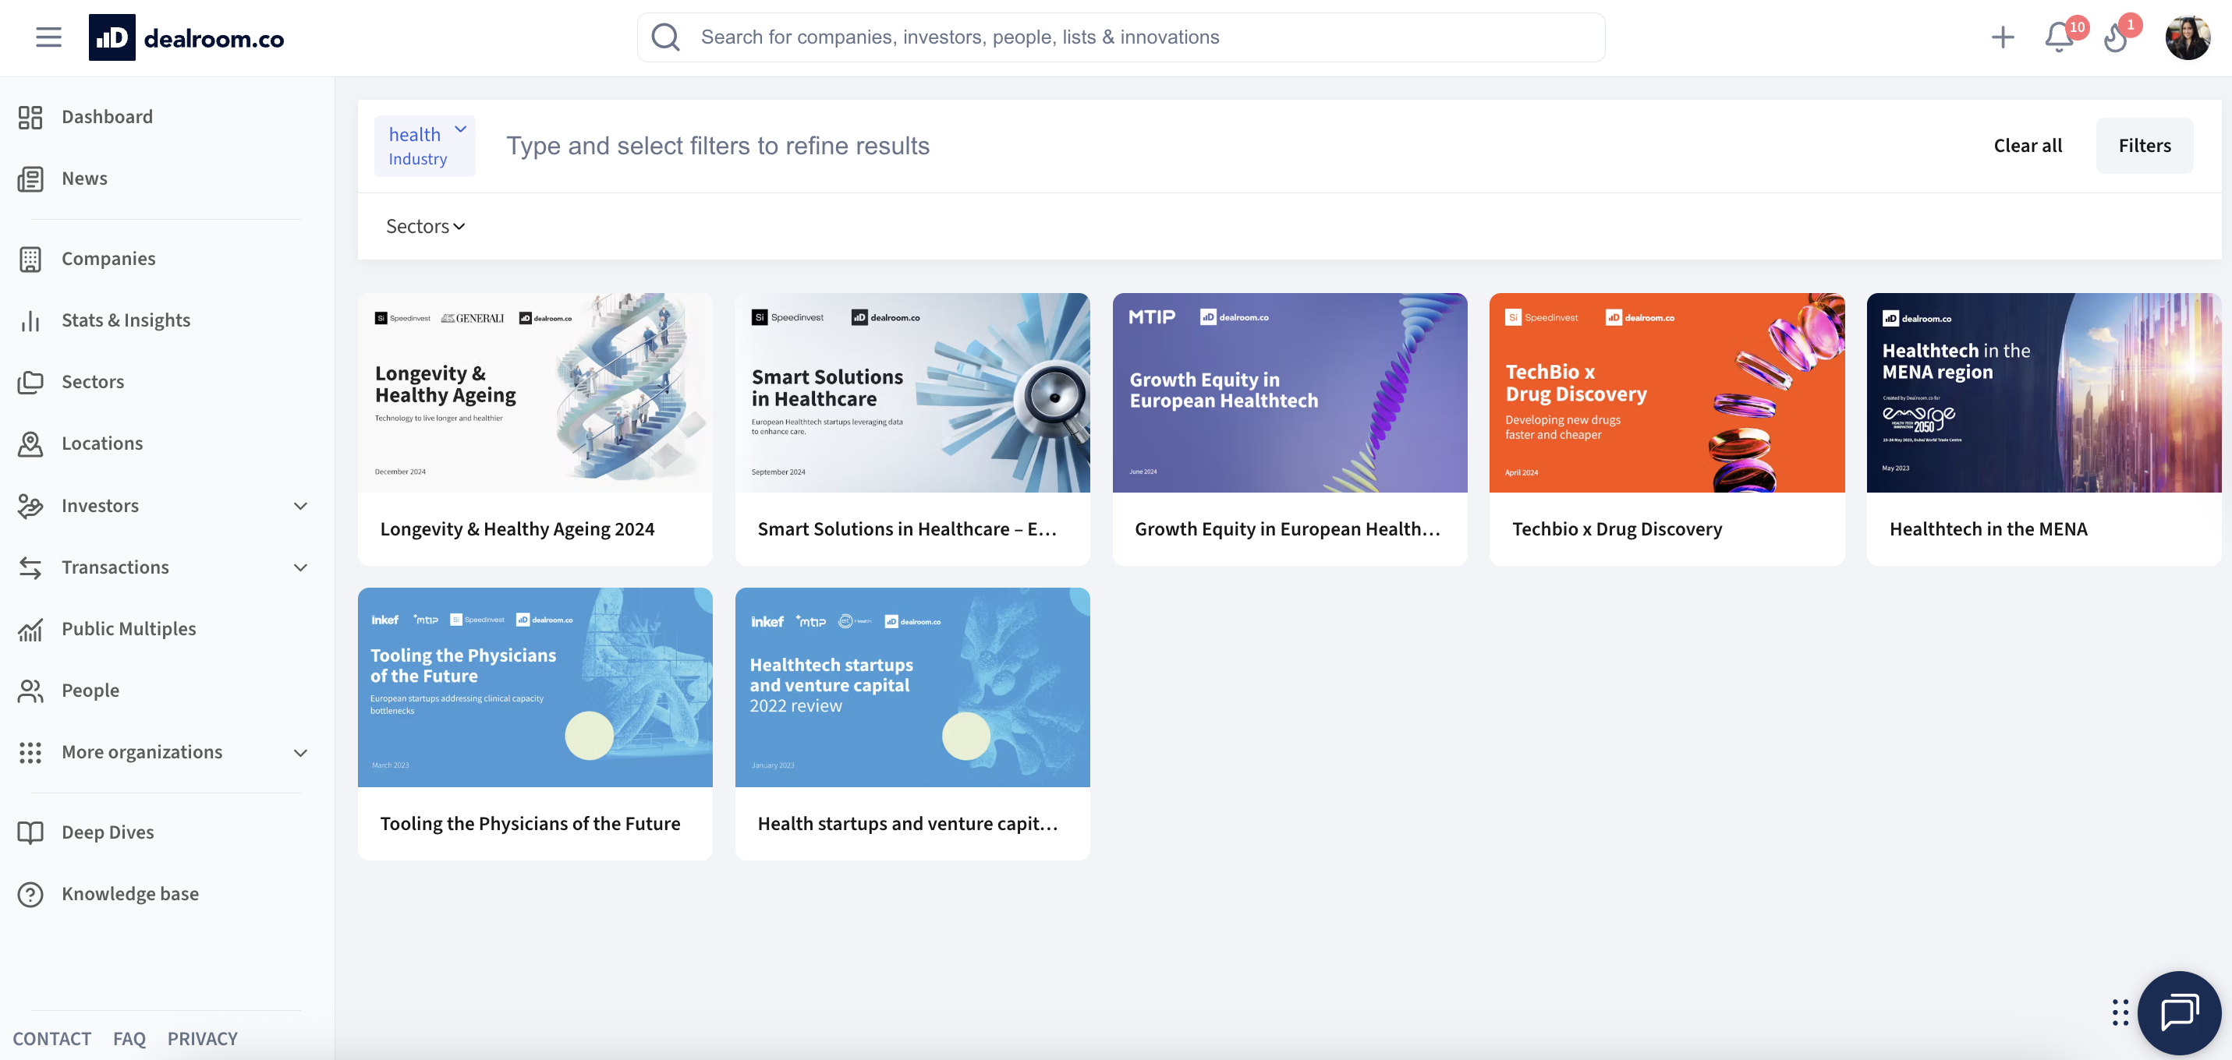The image size is (2232, 1060).
Task: Open the chat support widget
Action: click(x=2179, y=1012)
